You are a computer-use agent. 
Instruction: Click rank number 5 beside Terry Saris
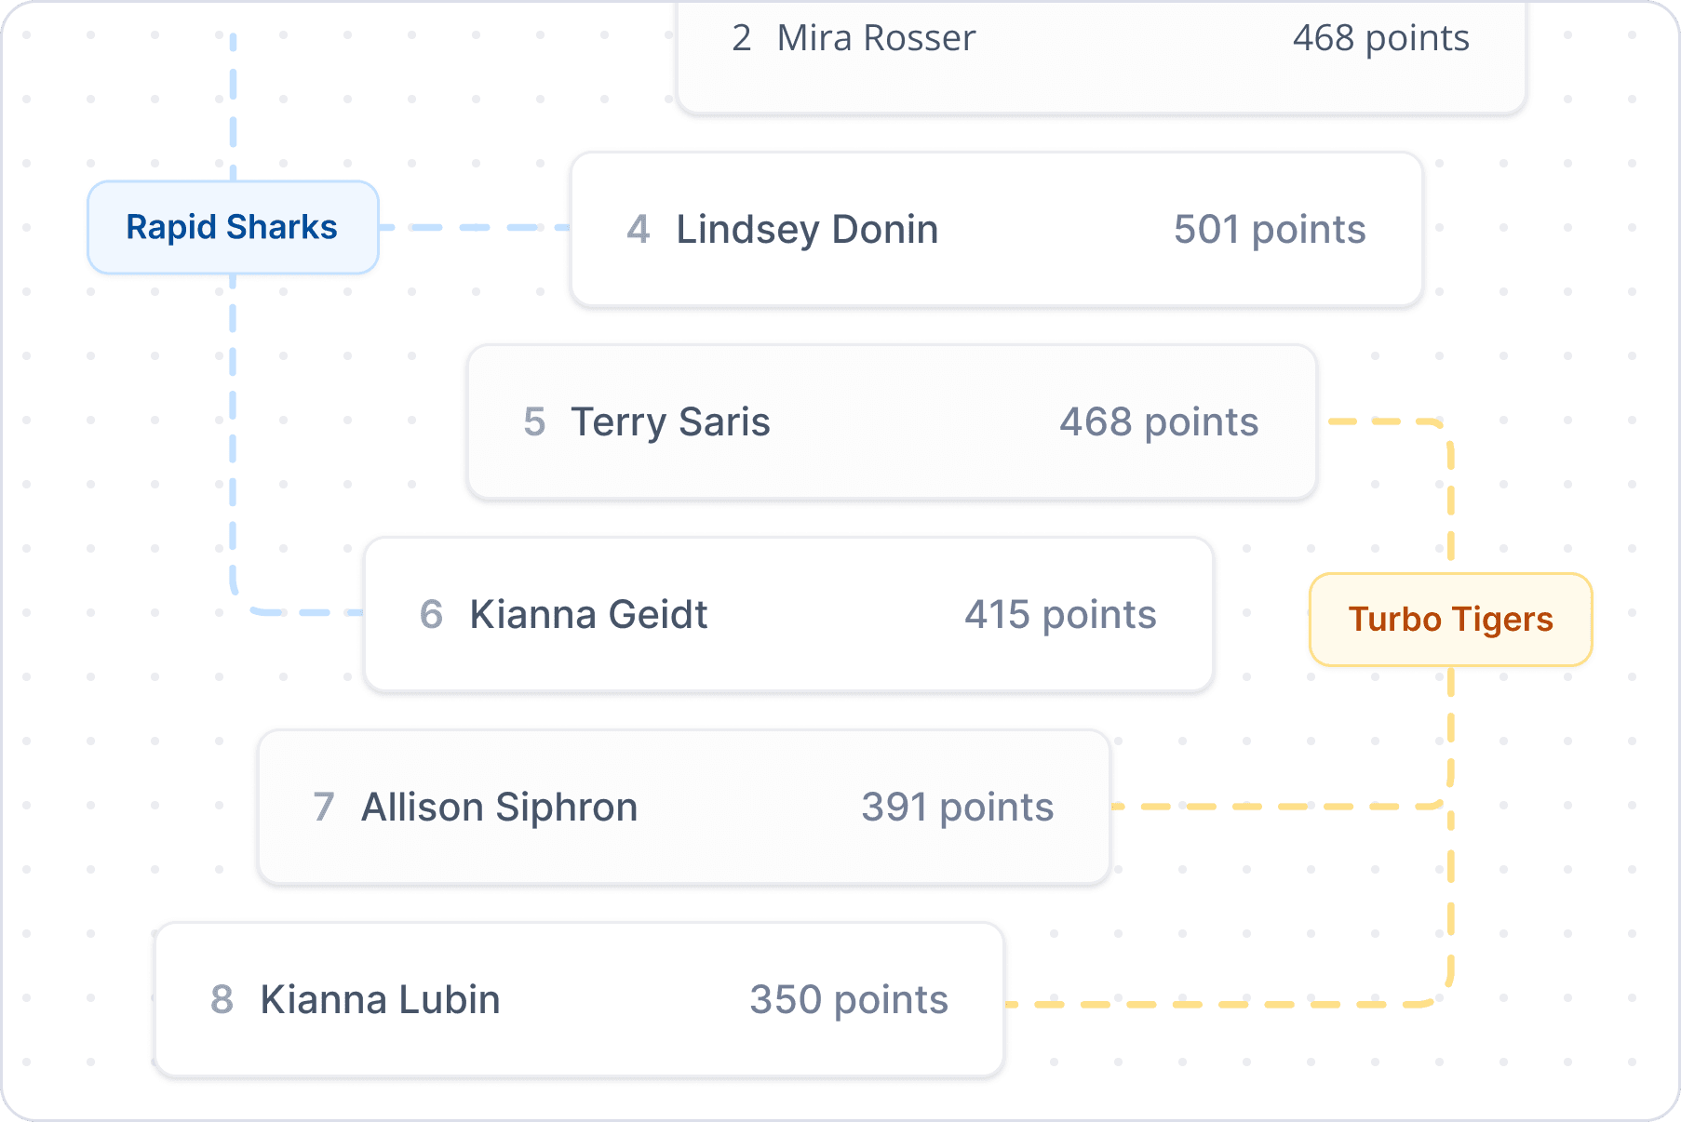[x=534, y=422]
